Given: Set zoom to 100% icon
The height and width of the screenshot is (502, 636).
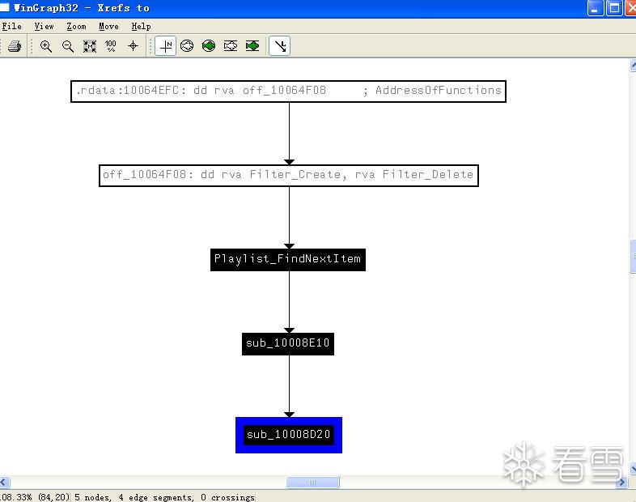Looking at the screenshot, I should pyautogui.click(x=111, y=46).
